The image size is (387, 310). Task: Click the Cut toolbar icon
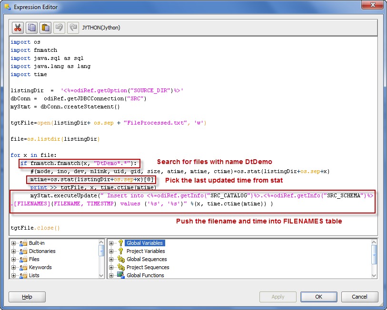click(17, 28)
